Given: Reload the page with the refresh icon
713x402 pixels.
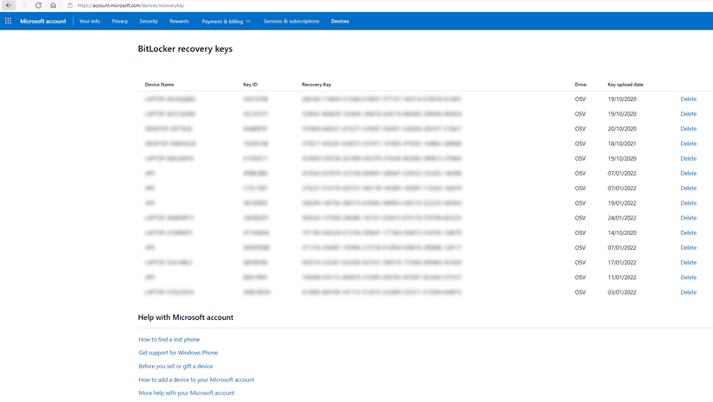Looking at the screenshot, I should tap(38, 5).
